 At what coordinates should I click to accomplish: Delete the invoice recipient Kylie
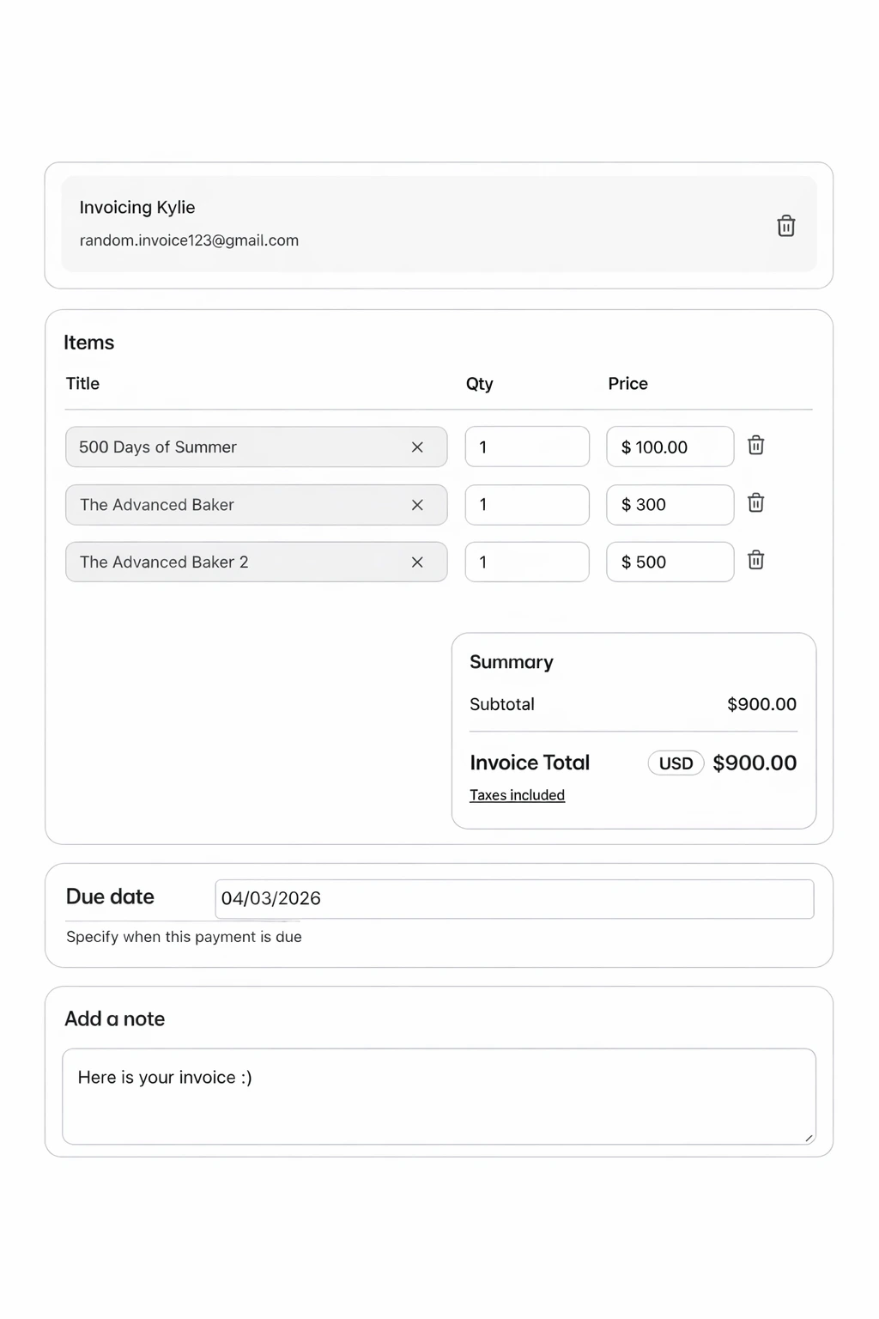pos(785,225)
